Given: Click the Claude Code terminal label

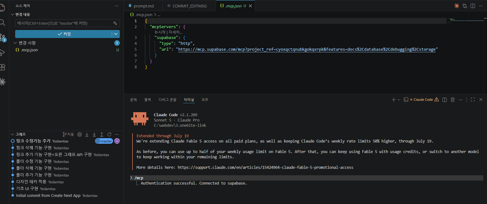Looking at the screenshot, I should coord(423,100).
